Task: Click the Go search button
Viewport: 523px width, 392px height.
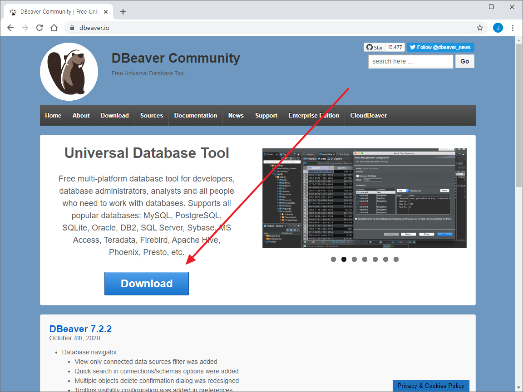Action: pyautogui.click(x=464, y=61)
